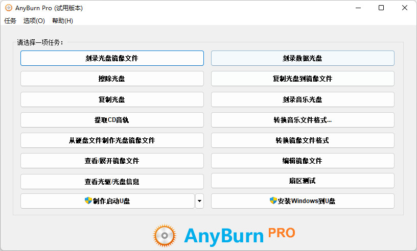The width and height of the screenshot is (417, 251).
Task: Open the 帮助(H) menu
Action: [62, 21]
